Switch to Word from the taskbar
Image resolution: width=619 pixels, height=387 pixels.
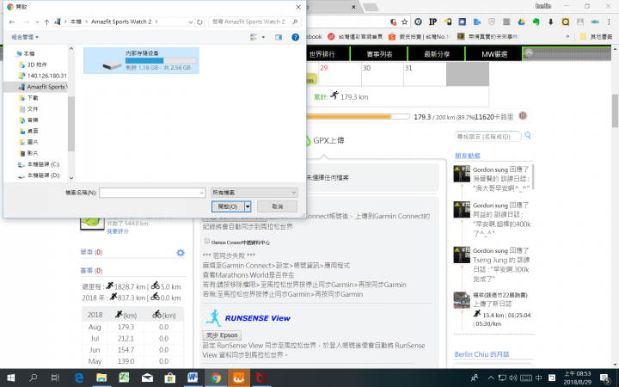click(x=193, y=378)
